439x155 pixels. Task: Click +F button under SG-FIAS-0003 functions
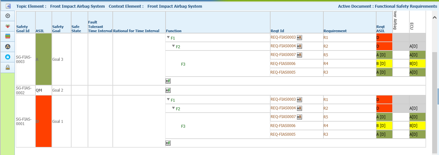tap(168, 81)
